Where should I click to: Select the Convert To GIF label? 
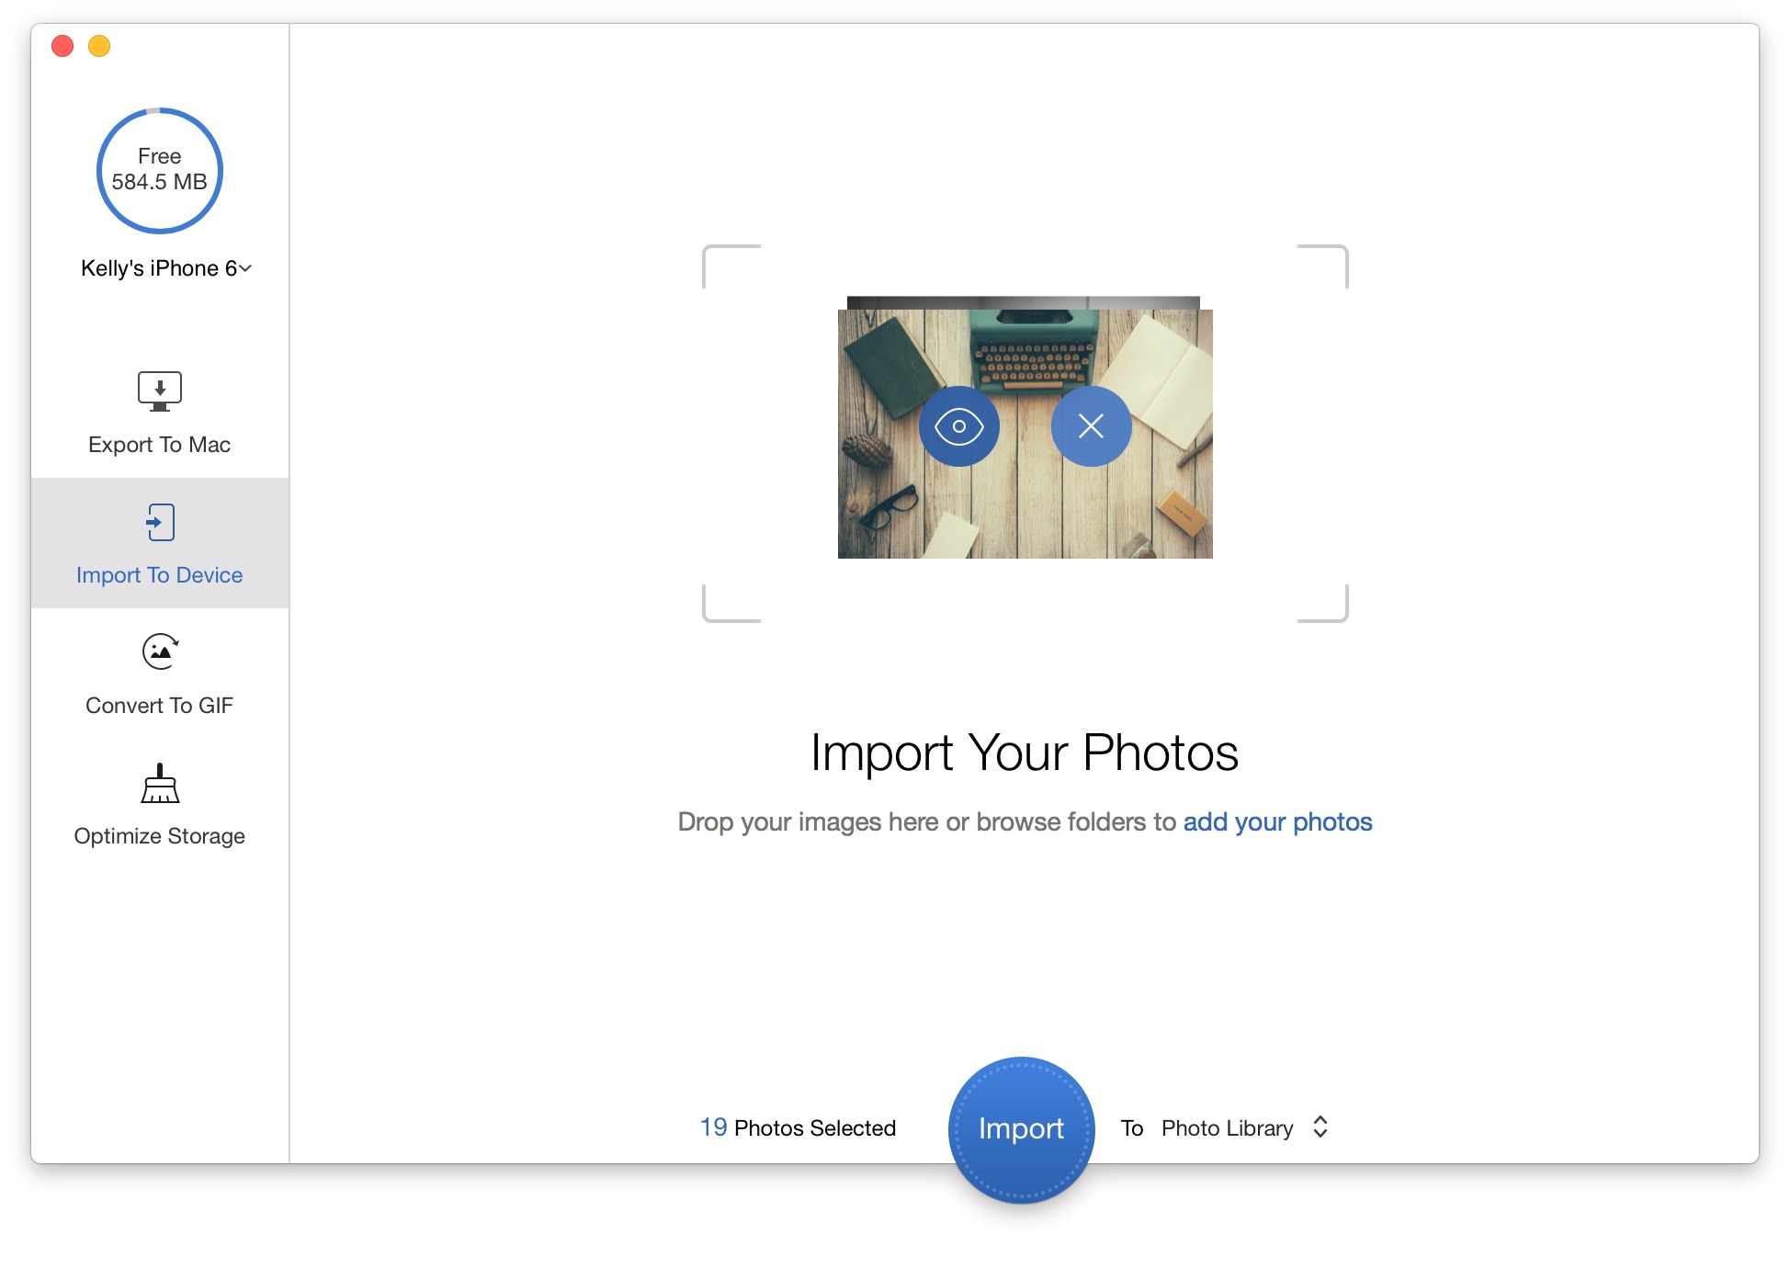point(160,706)
